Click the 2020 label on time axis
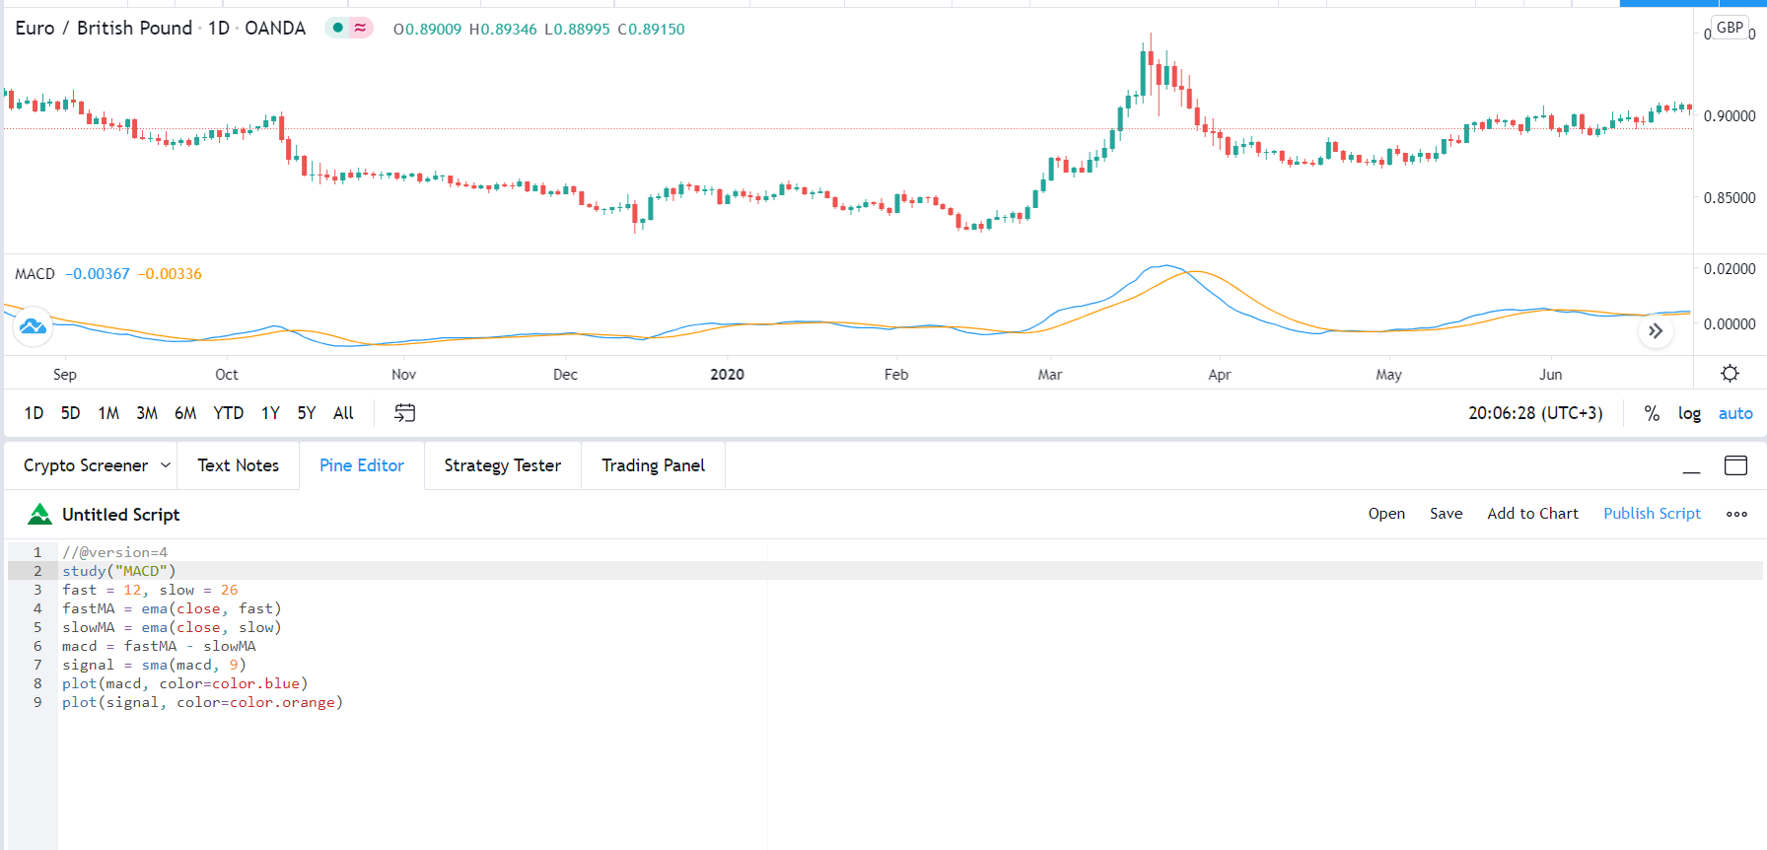This screenshot has height=850, width=1767. [727, 374]
